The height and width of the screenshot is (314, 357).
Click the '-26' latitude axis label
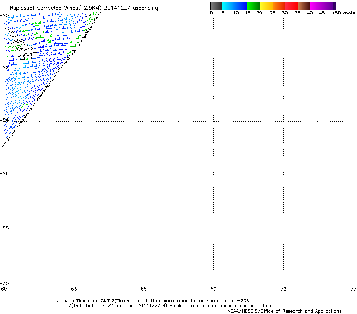(4, 174)
